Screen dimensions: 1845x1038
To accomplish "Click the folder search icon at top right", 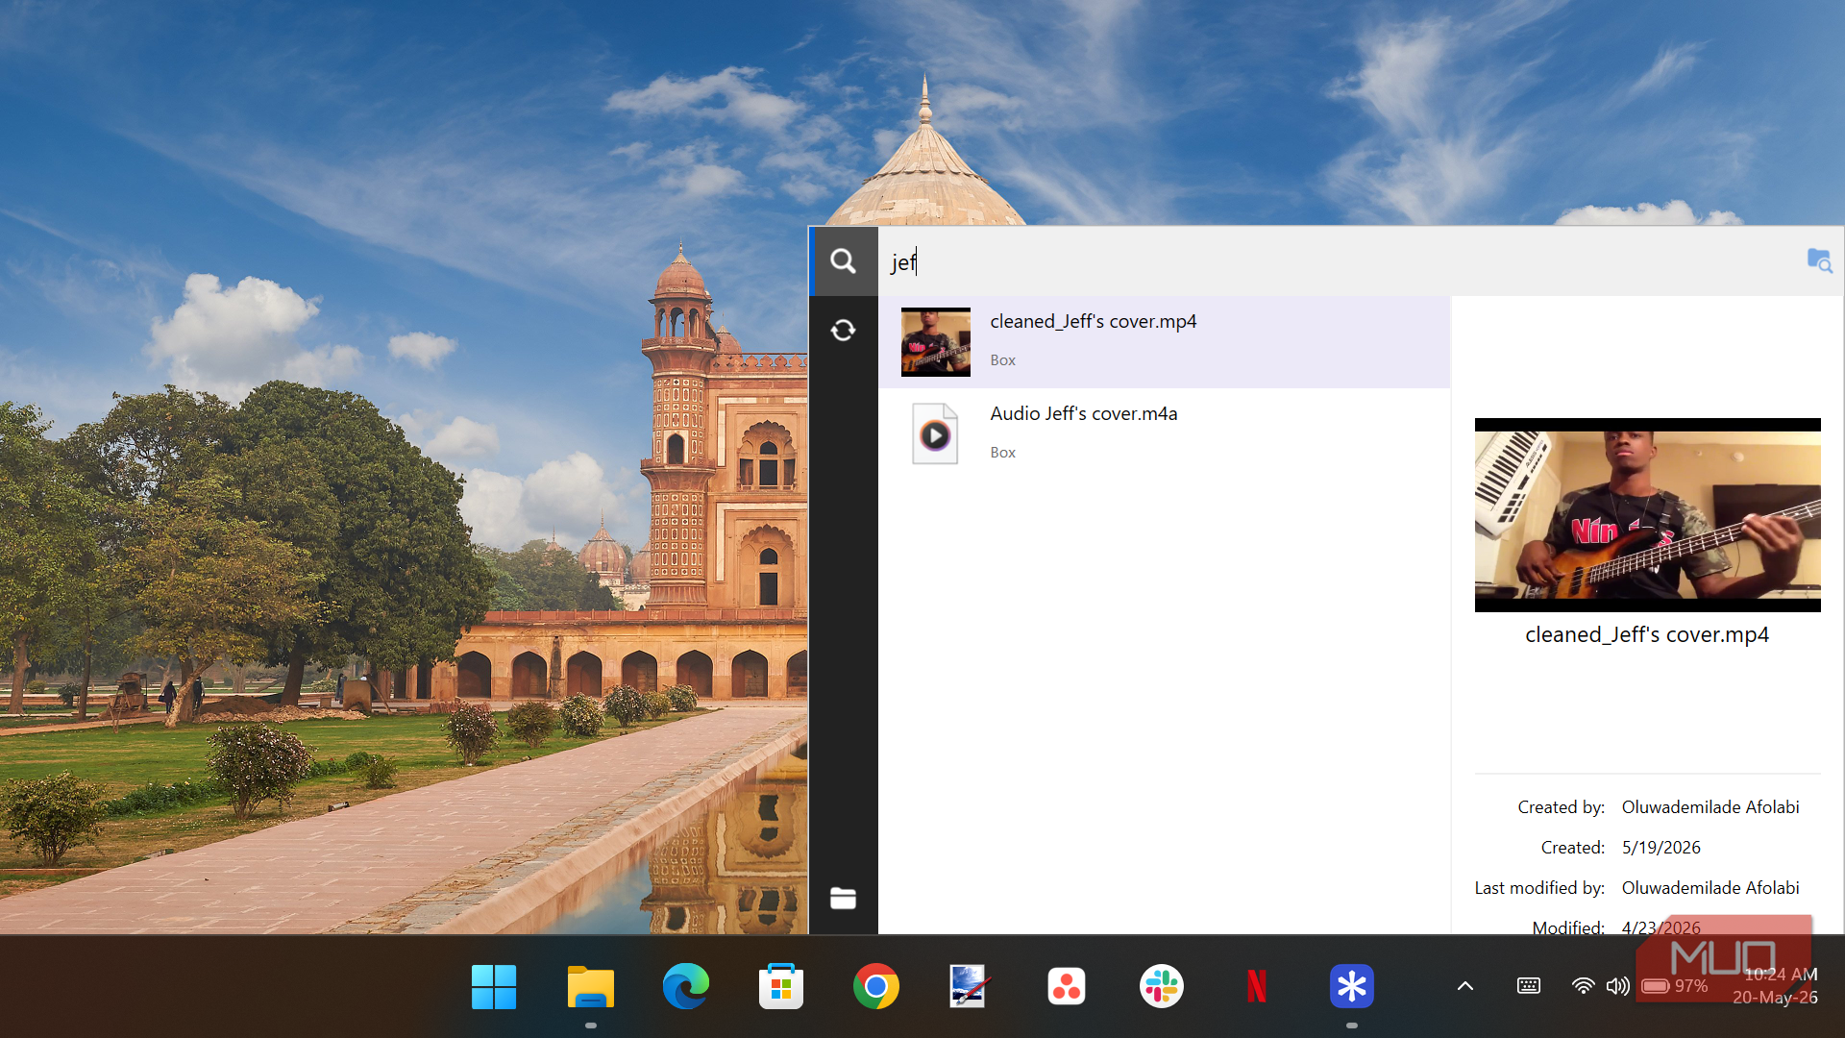I will 1819,260.
